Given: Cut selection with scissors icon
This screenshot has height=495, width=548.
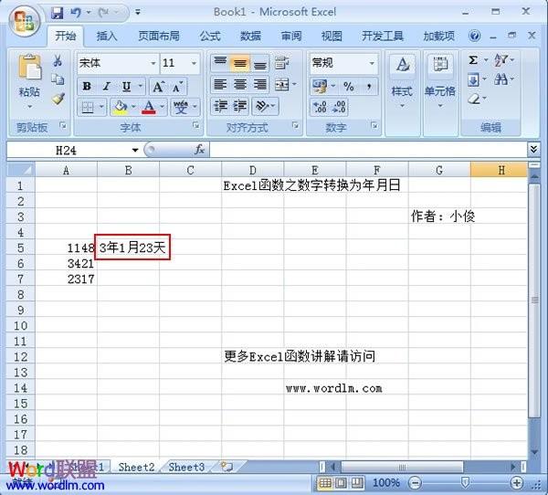Looking at the screenshot, I should tap(58, 61).
